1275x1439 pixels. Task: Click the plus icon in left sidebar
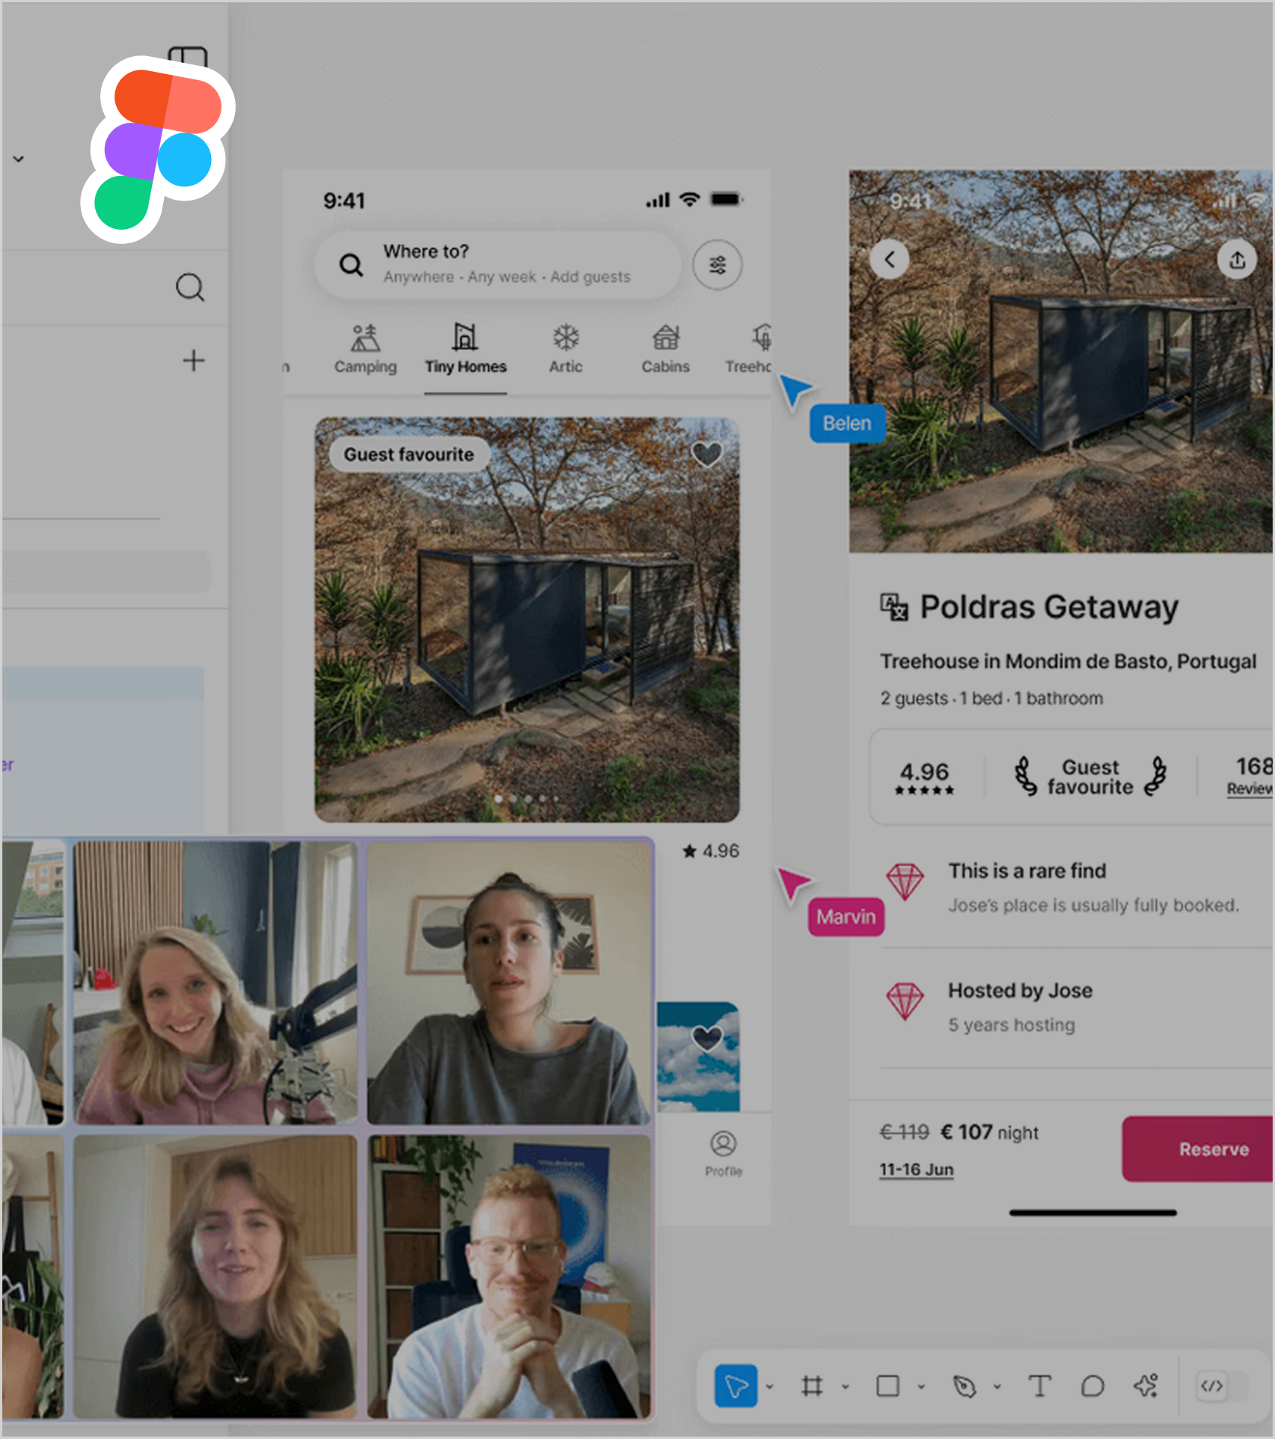[x=194, y=361]
